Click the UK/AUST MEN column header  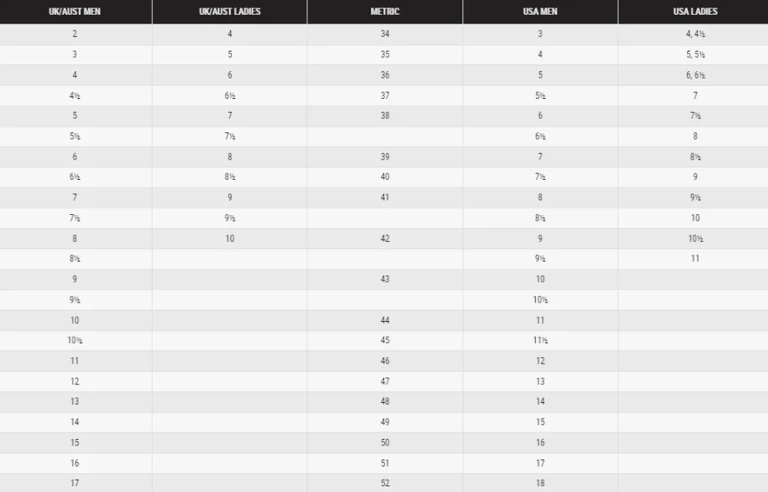pos(75,11)
